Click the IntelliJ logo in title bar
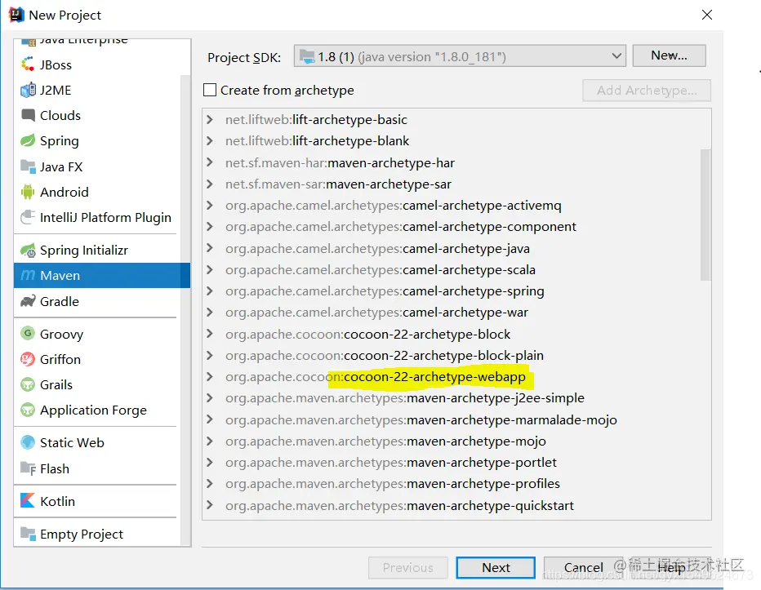 point(16,15)
